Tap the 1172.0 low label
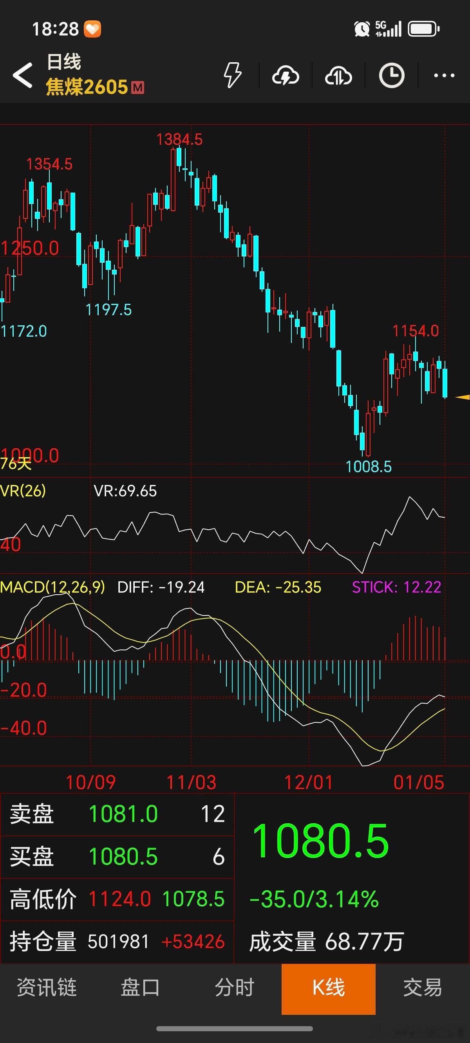Image resolution: width=470 pixels, height=1043 pixels. click(23, 332)
